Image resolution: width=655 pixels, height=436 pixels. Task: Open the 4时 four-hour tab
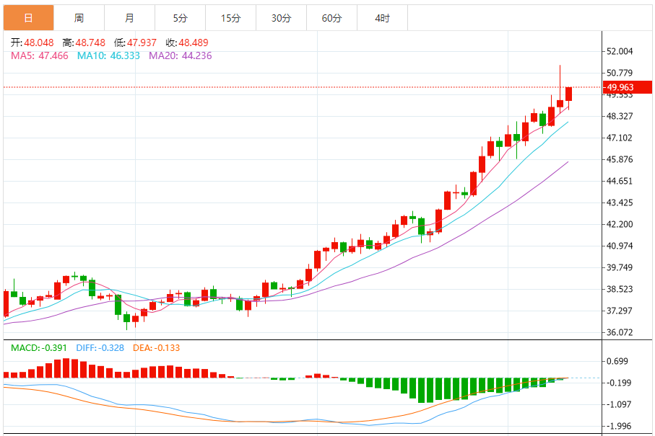point(382,18)
